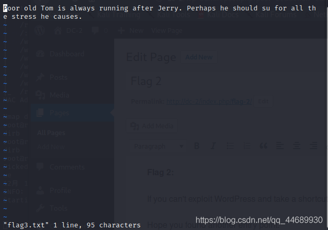
Task: Click the Comments bubble icon in sidebar
Action: tap(40, 167)
